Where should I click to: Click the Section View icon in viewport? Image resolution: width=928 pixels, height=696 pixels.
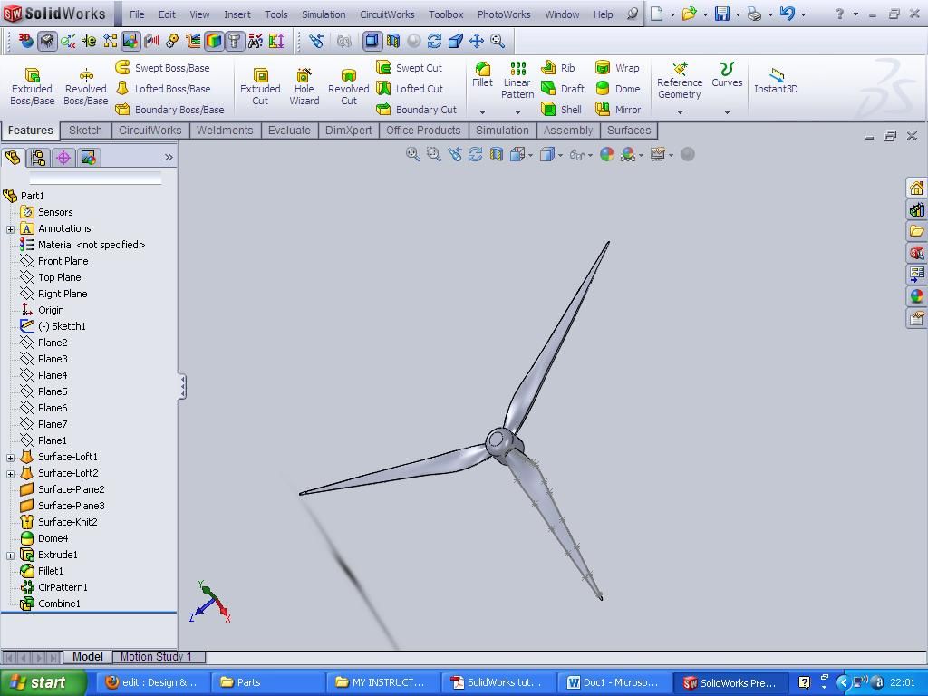point(496,155)
